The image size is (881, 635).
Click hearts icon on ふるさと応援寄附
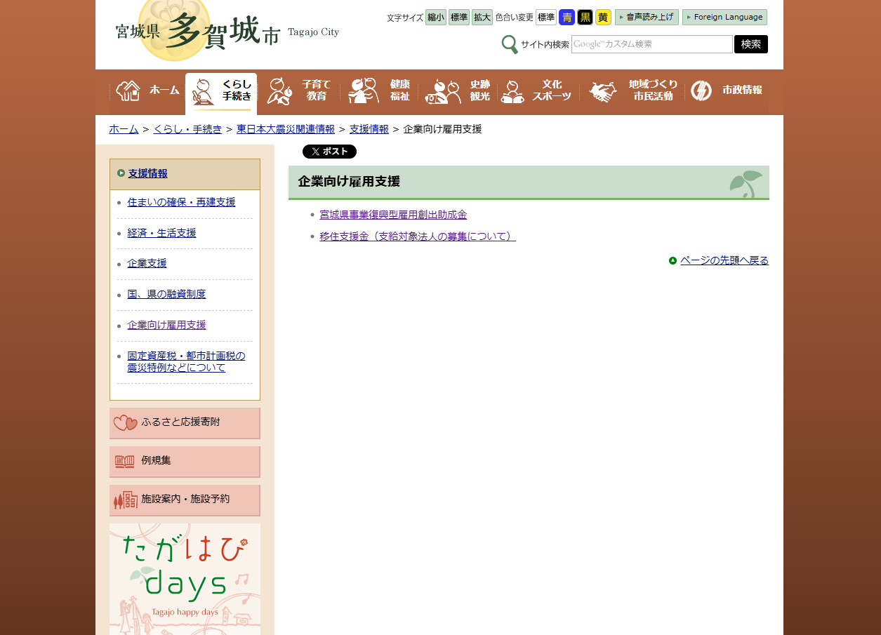[x=126, y=423]
